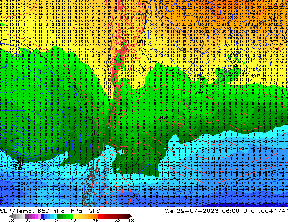Click the '-22' legend value
Screen dimensions: 288x222
[x=26, y=220]
